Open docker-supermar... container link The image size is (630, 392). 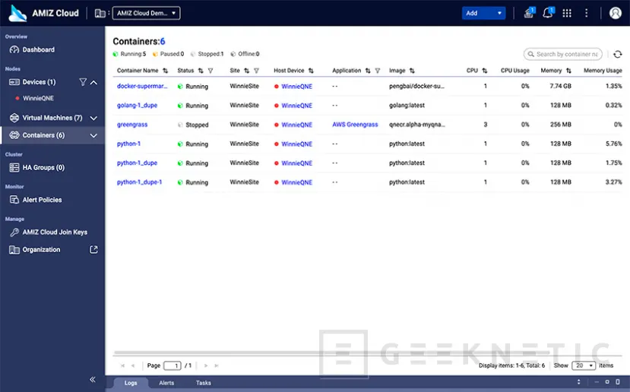click(x=142, y=86)
